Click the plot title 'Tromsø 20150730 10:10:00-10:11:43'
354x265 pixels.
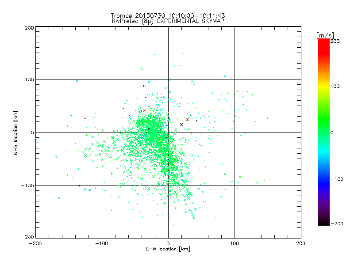168,15
